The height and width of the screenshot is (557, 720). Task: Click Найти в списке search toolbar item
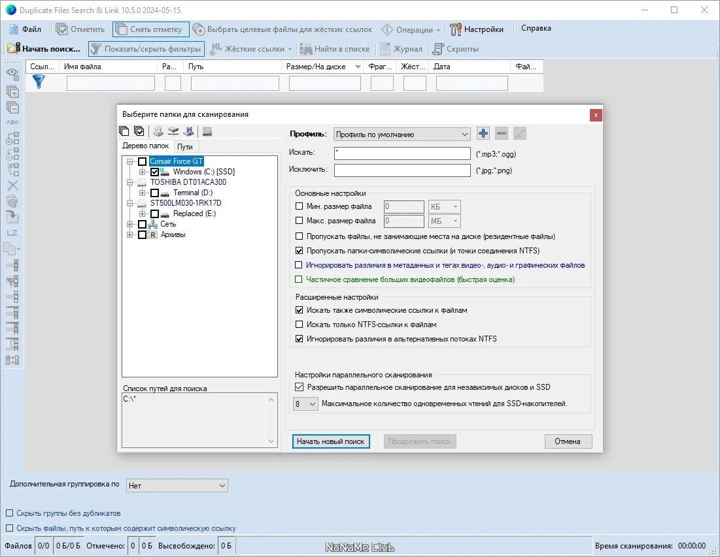click(x=335, y=48)
